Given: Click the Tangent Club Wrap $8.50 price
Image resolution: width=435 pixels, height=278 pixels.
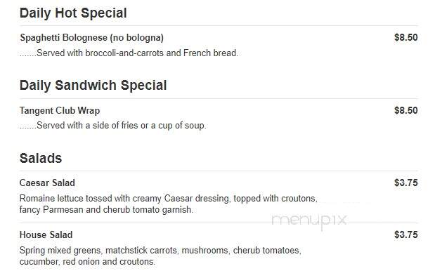Looking at the screenshot, I should point(406,111).
